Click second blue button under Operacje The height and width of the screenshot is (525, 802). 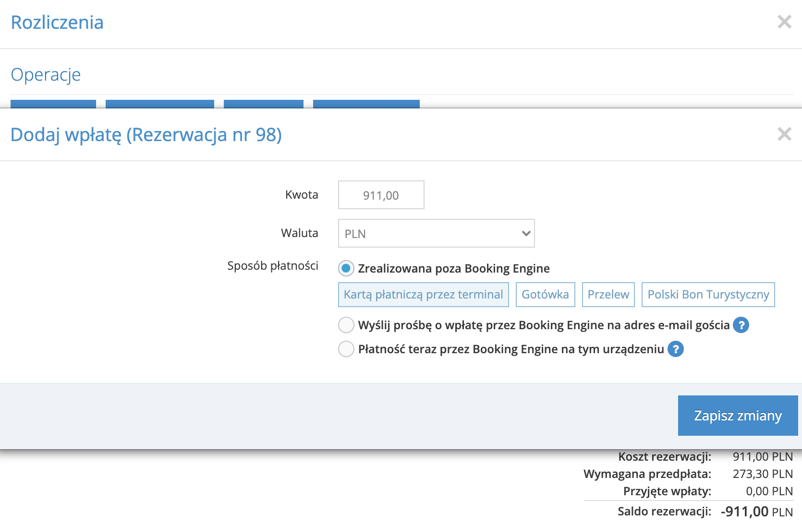point(159,104)
